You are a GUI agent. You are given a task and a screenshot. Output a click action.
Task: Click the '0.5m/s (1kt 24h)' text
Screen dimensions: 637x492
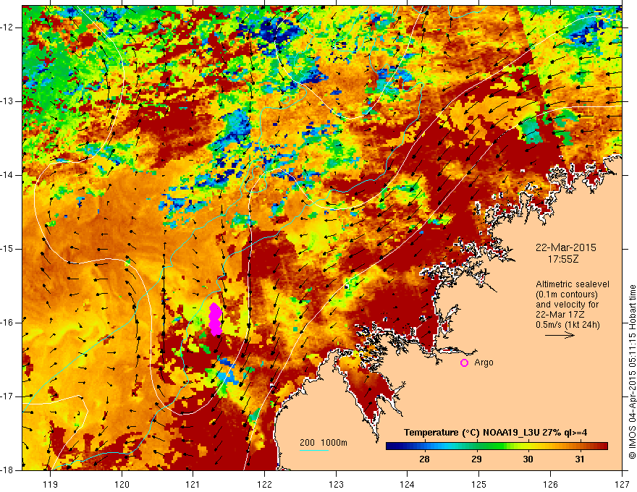coord(568,325)
